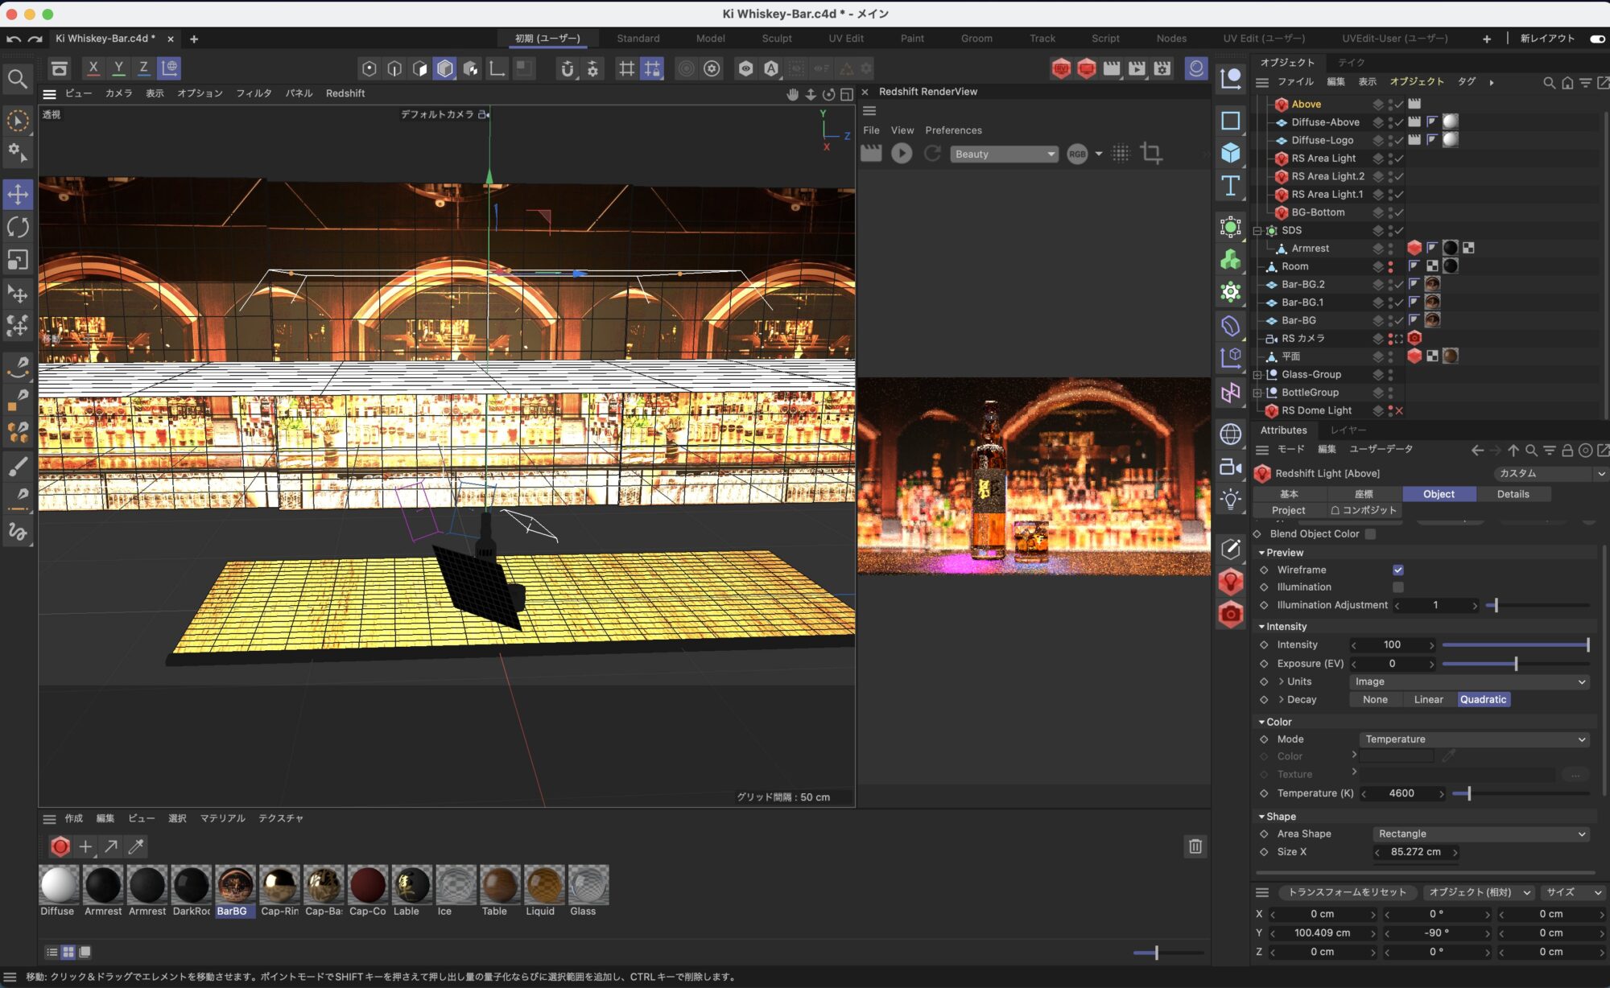Expand the Glass-Group tree item
The height and width of the screenshot is (988, 1610).
(1257, 374)
